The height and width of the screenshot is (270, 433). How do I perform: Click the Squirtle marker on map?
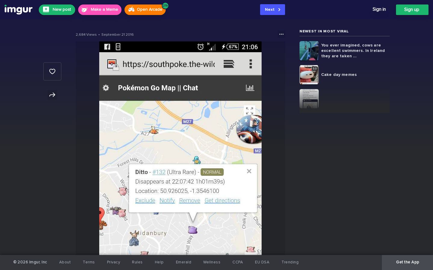pos(197,160)
